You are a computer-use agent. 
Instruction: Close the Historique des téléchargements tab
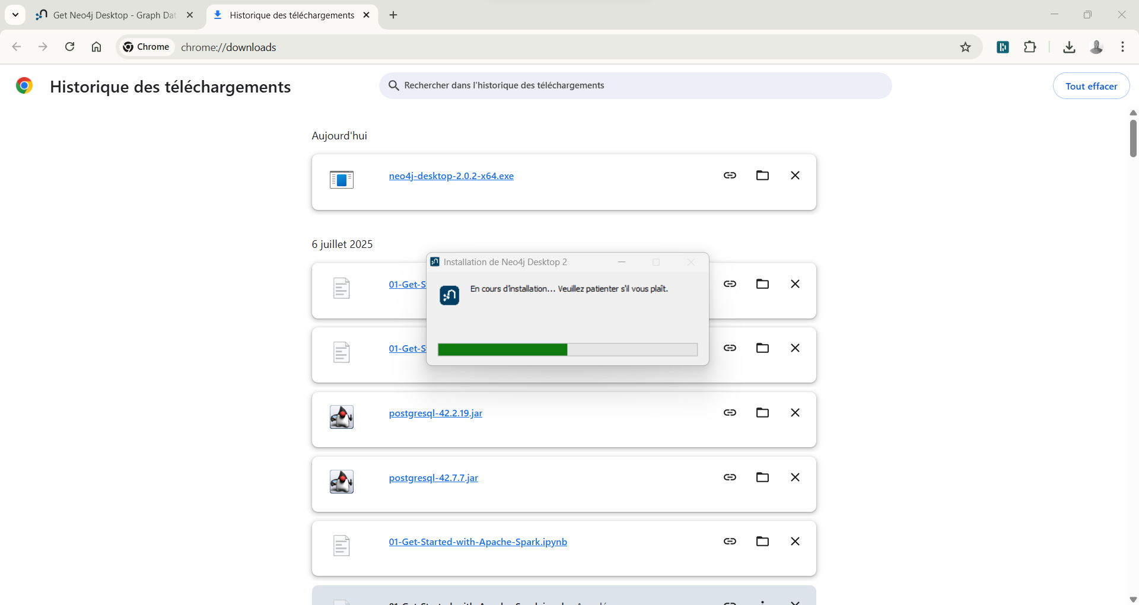click(366, 15)
